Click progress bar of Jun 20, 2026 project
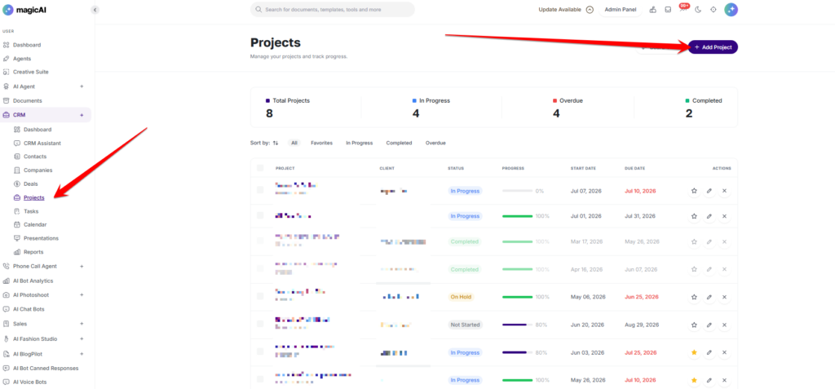Image resolution: width=835 pixels, height=389 pixels. [517, 325]
